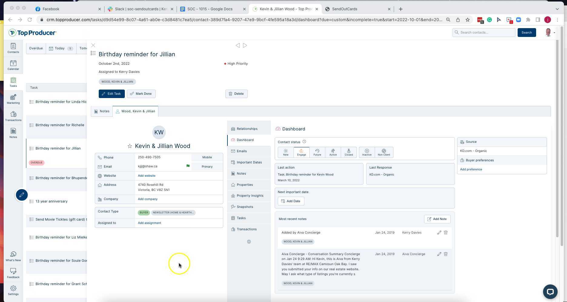The width and height of the screenshot is (567, 302).
Task: Mark contact status as Closed
Action: (x=349, y=152)
